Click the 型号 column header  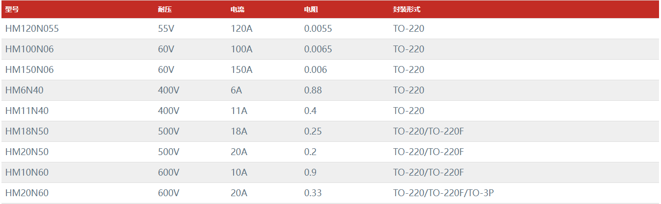(x=12, y=9)
